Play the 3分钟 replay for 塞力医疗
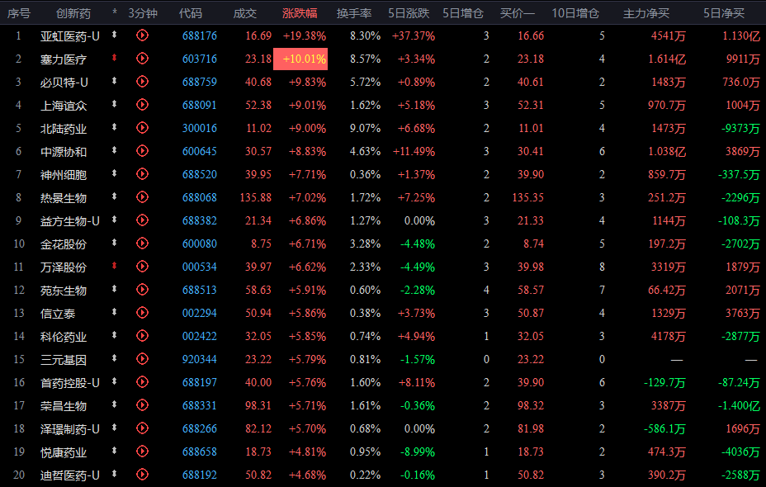Screen dimensions: 766x487 click(142, 59)
